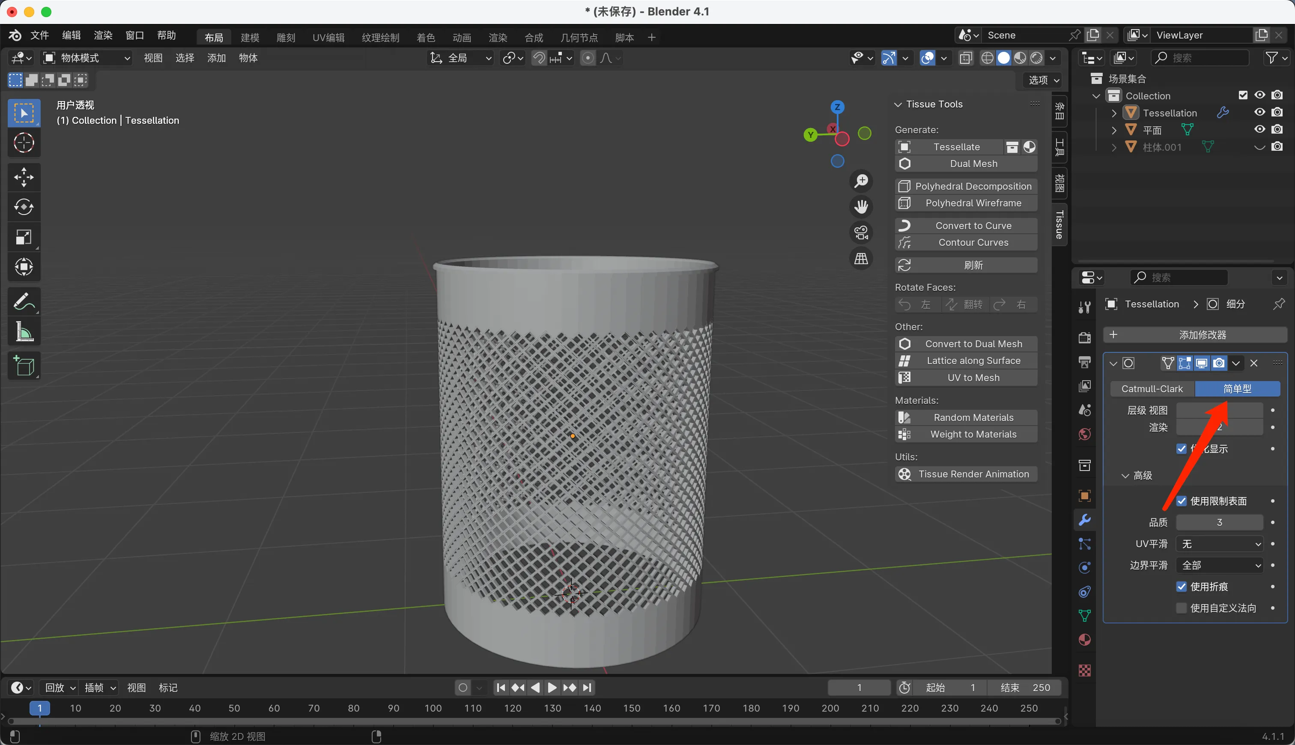Switch to the 雕刻 workspace tab
The image size is (1295, 745).
286,37
